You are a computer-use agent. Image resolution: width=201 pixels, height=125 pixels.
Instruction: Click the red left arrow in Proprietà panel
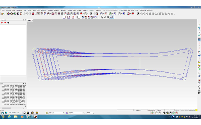pos(2,23)
